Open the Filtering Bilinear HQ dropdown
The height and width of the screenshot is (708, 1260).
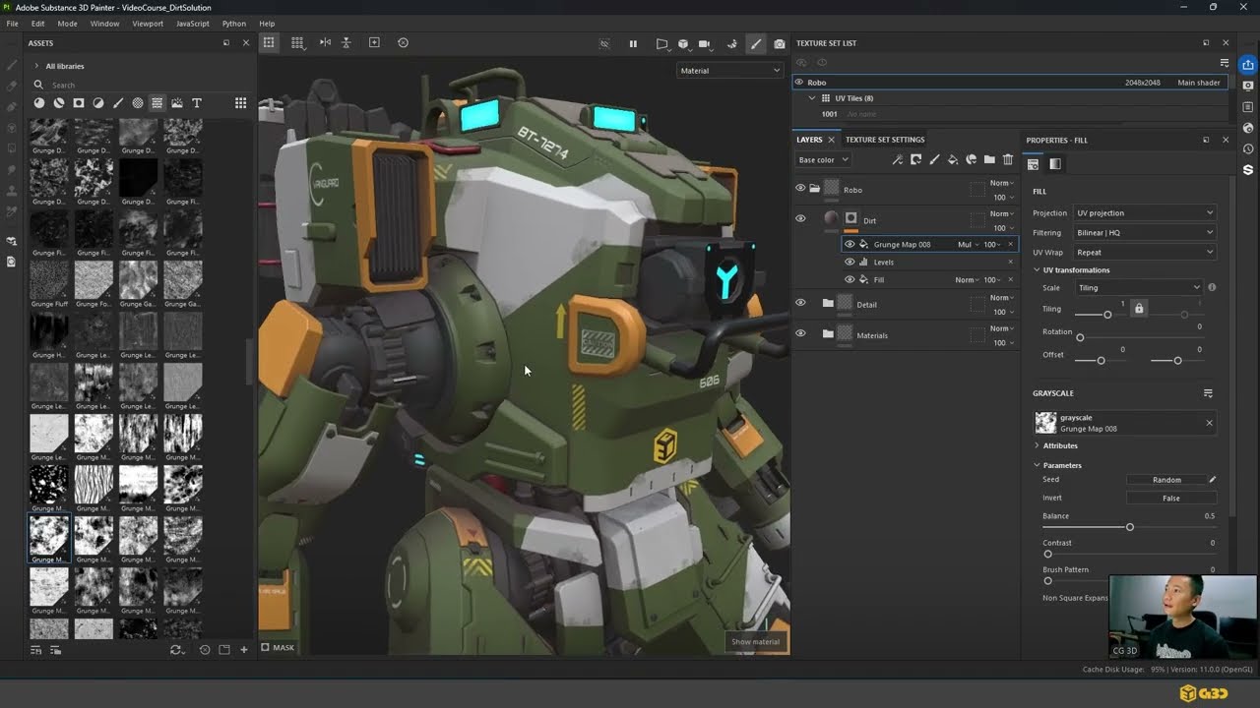click(1145, 232)
